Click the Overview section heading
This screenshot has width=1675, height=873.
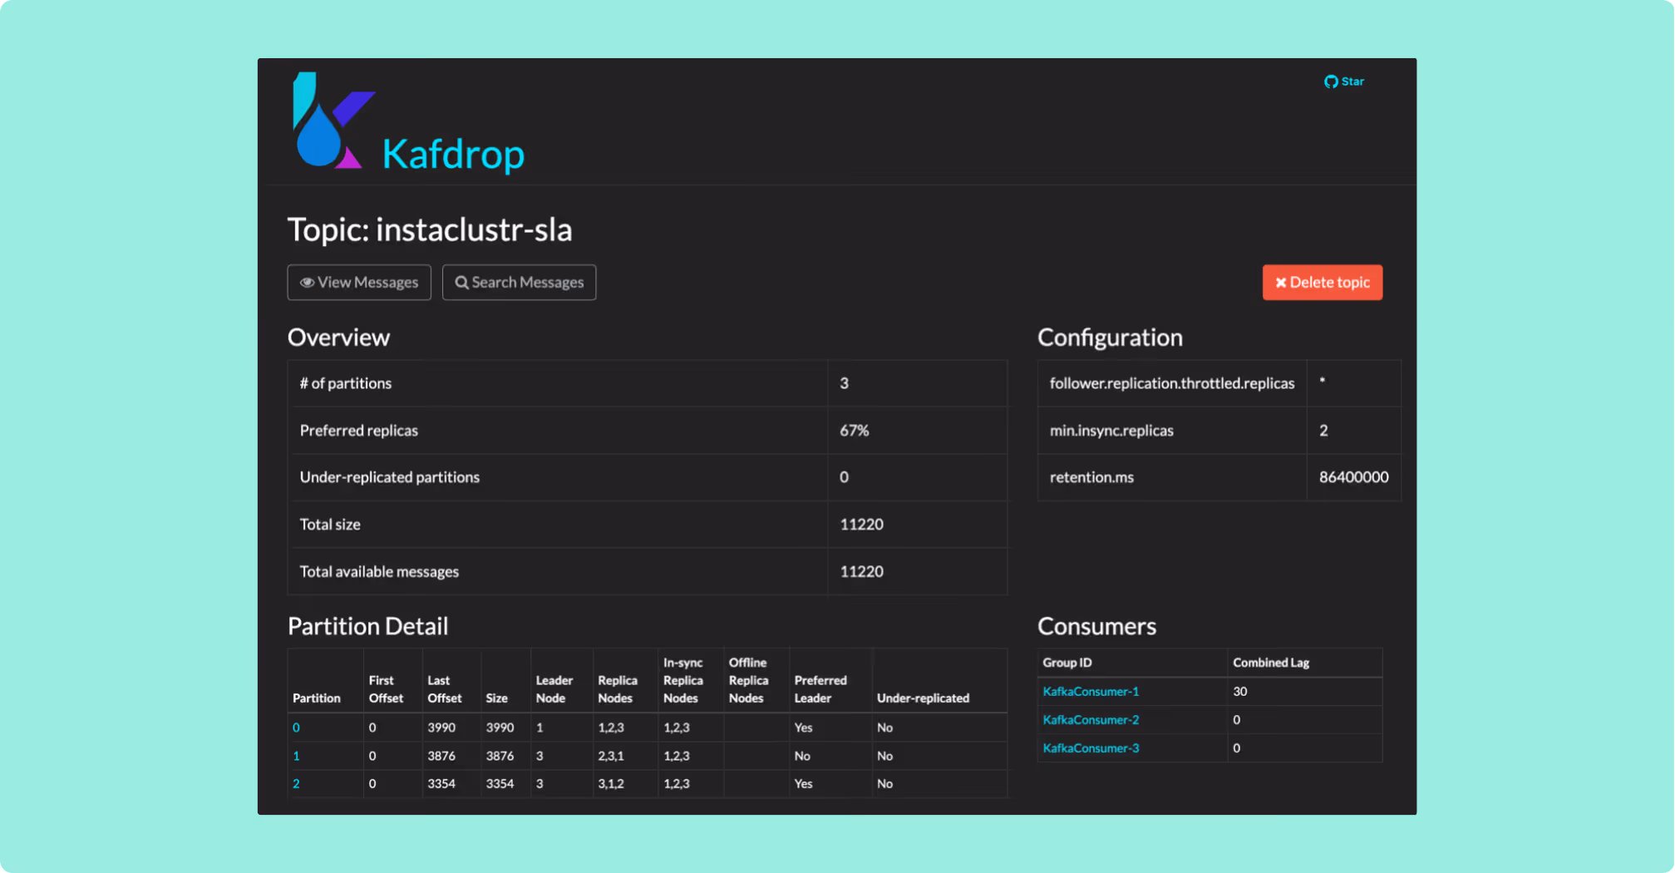tap(338, 338)
